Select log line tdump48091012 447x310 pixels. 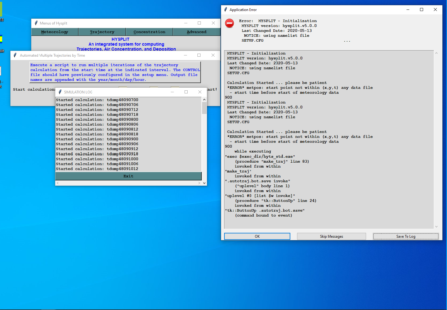(x=97, y=169)
